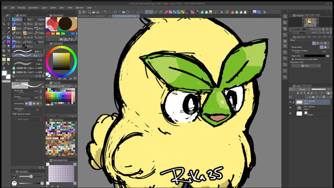This screenshot has width=334, height=188.
Task: Toggle visibility of Paper layer
Action: pos(290,114)
